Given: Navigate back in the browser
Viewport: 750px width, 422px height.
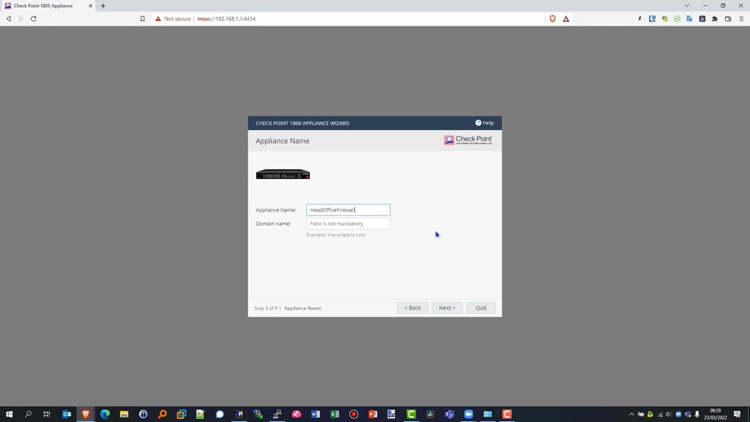Looking at the screenshot, I should 9,19.
